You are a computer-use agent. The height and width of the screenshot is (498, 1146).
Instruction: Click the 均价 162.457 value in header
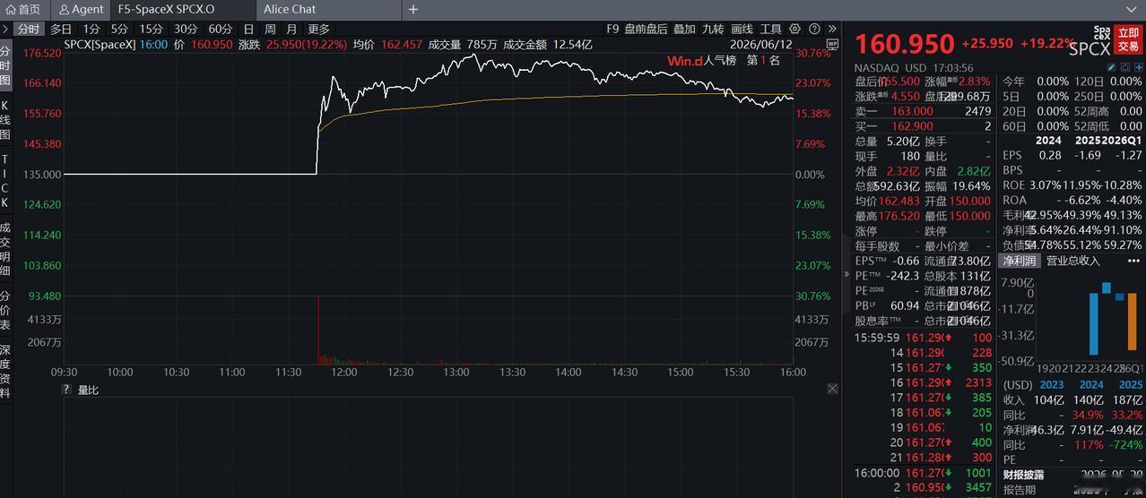401,43
